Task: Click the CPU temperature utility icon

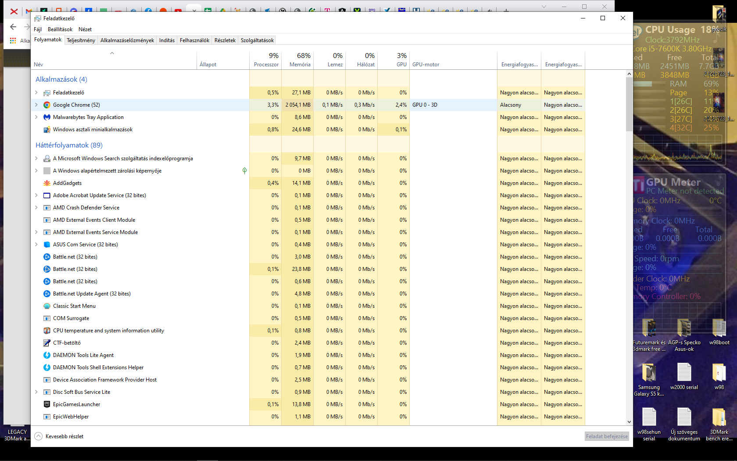Action: pos(47,331)
